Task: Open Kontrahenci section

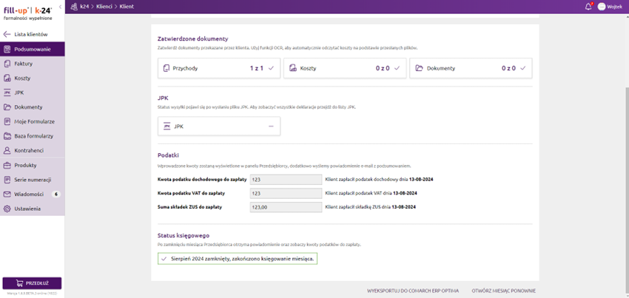Action: [x=32, y=150]
